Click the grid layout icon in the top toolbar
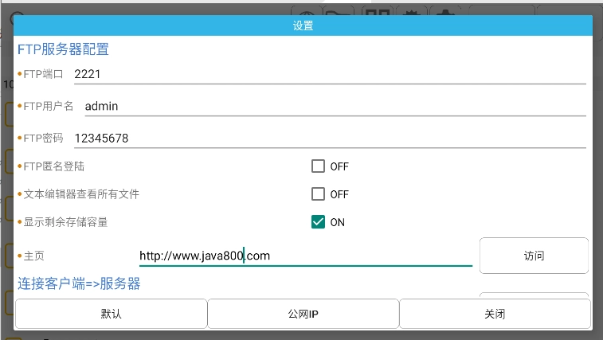Viewport: 603px width, 340px height. coord(377,10)
